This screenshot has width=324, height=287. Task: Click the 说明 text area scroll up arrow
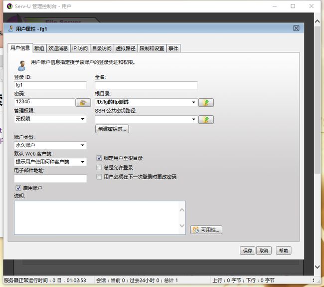click(x=182, y=210)
